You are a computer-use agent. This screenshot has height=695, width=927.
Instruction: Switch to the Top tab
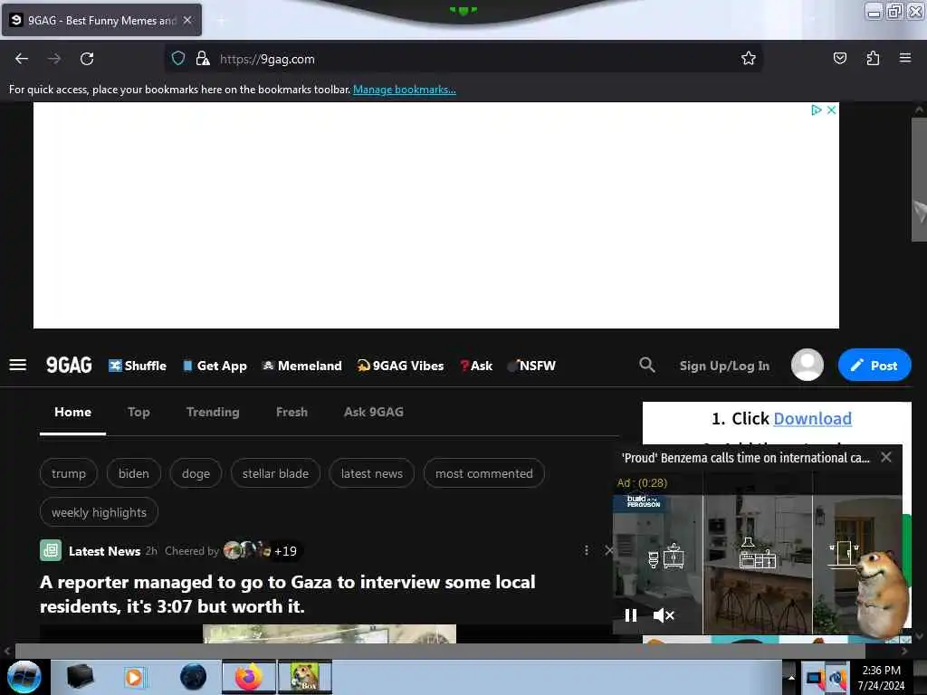pyautogui.click(x=139, y=413)
